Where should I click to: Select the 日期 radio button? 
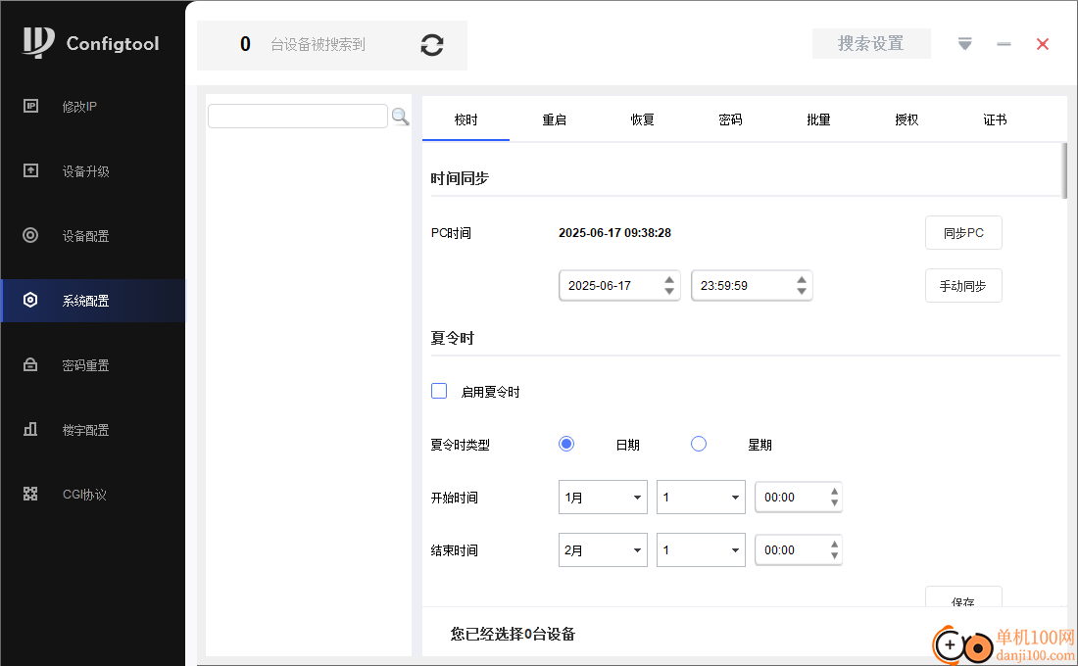[566, 444]
